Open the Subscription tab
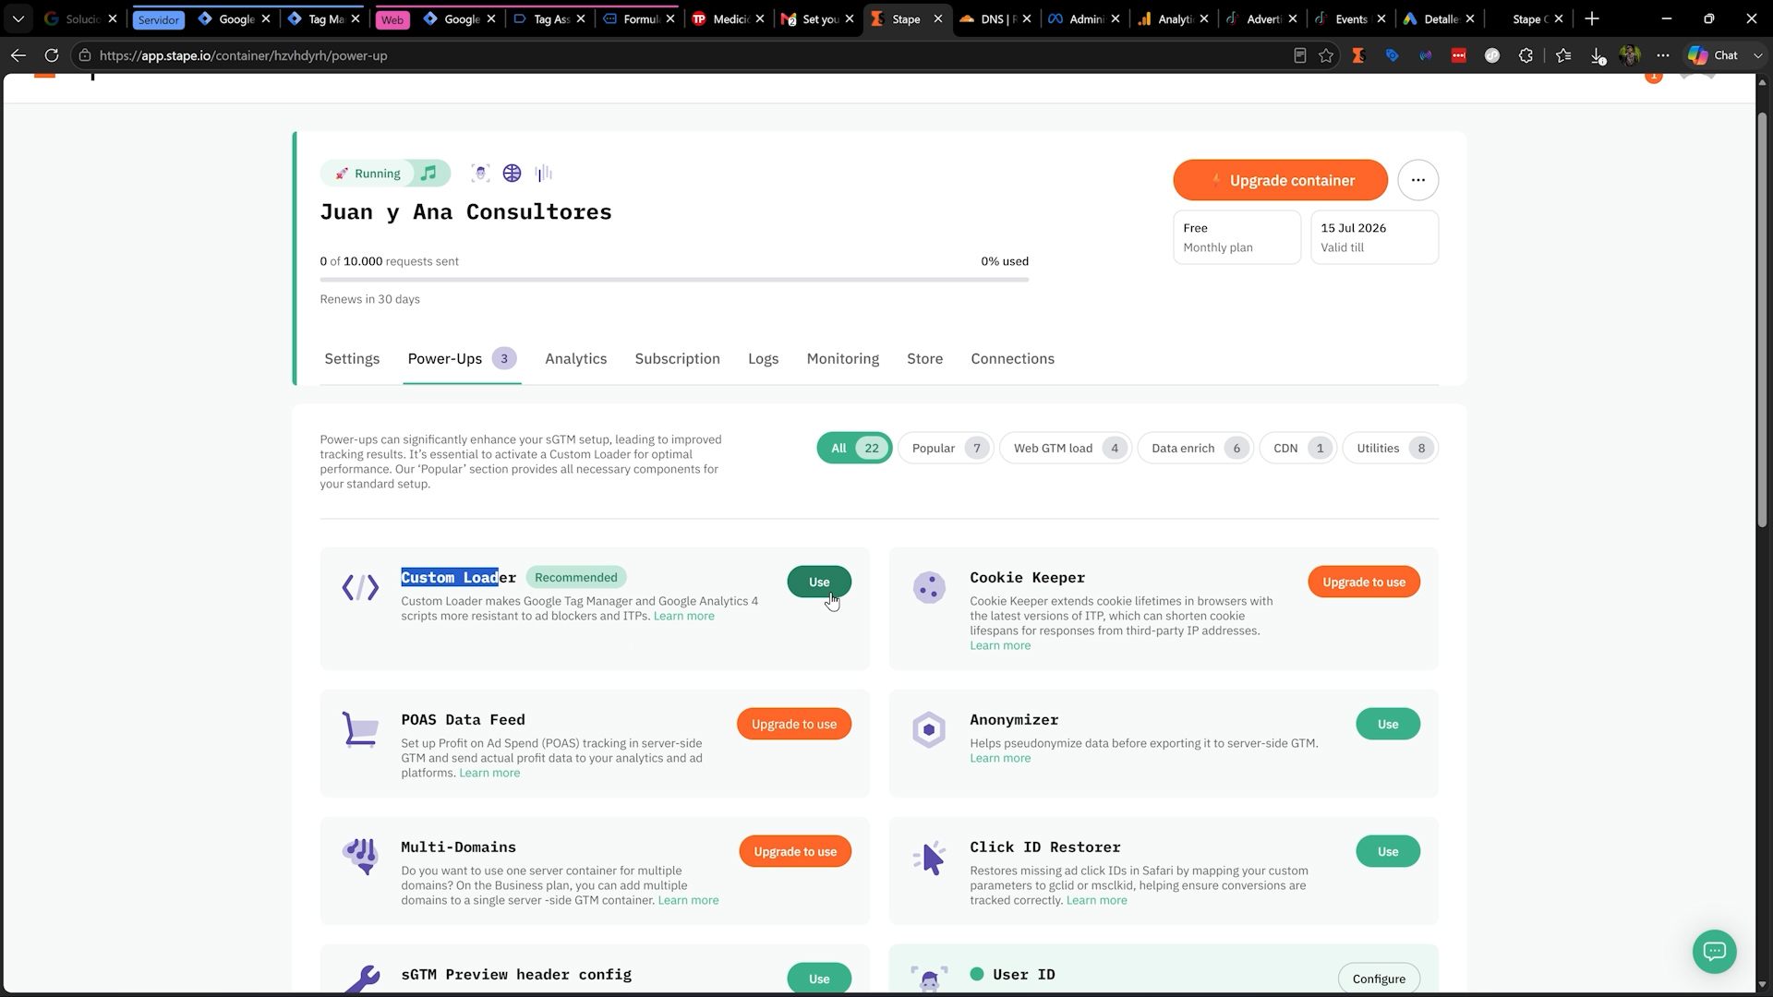Image resolution: width=1773 pixels, height=997 pixels. (x=677, y=358)
